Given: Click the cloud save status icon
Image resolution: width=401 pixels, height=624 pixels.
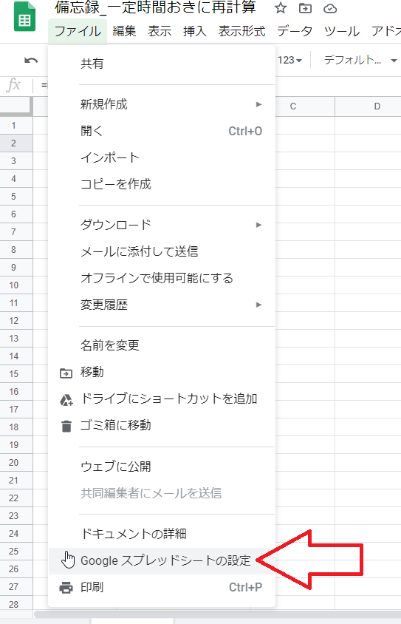Looking at the screenshot, I should point(330,8).
